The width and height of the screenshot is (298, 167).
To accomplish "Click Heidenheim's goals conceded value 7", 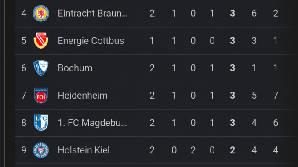I will (x=276, y=96).
